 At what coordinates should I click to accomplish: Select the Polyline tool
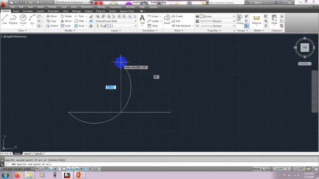point(13,19)
